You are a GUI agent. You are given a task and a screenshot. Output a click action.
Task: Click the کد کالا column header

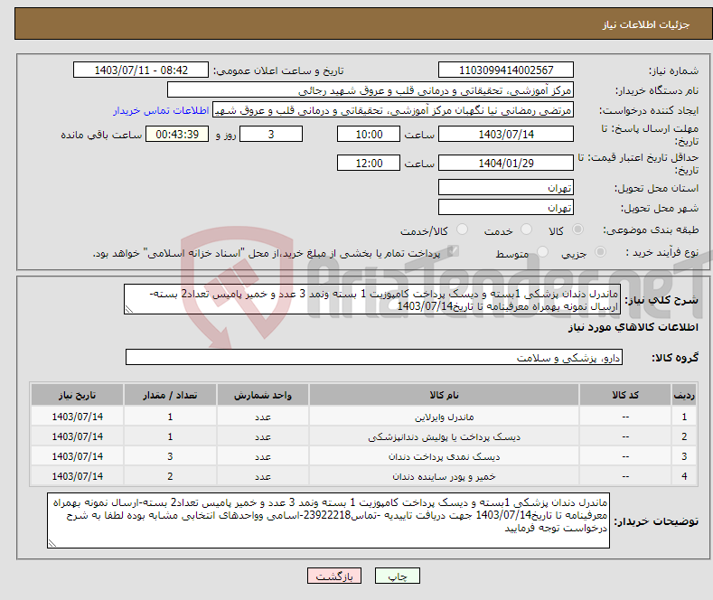coord(625,395)
